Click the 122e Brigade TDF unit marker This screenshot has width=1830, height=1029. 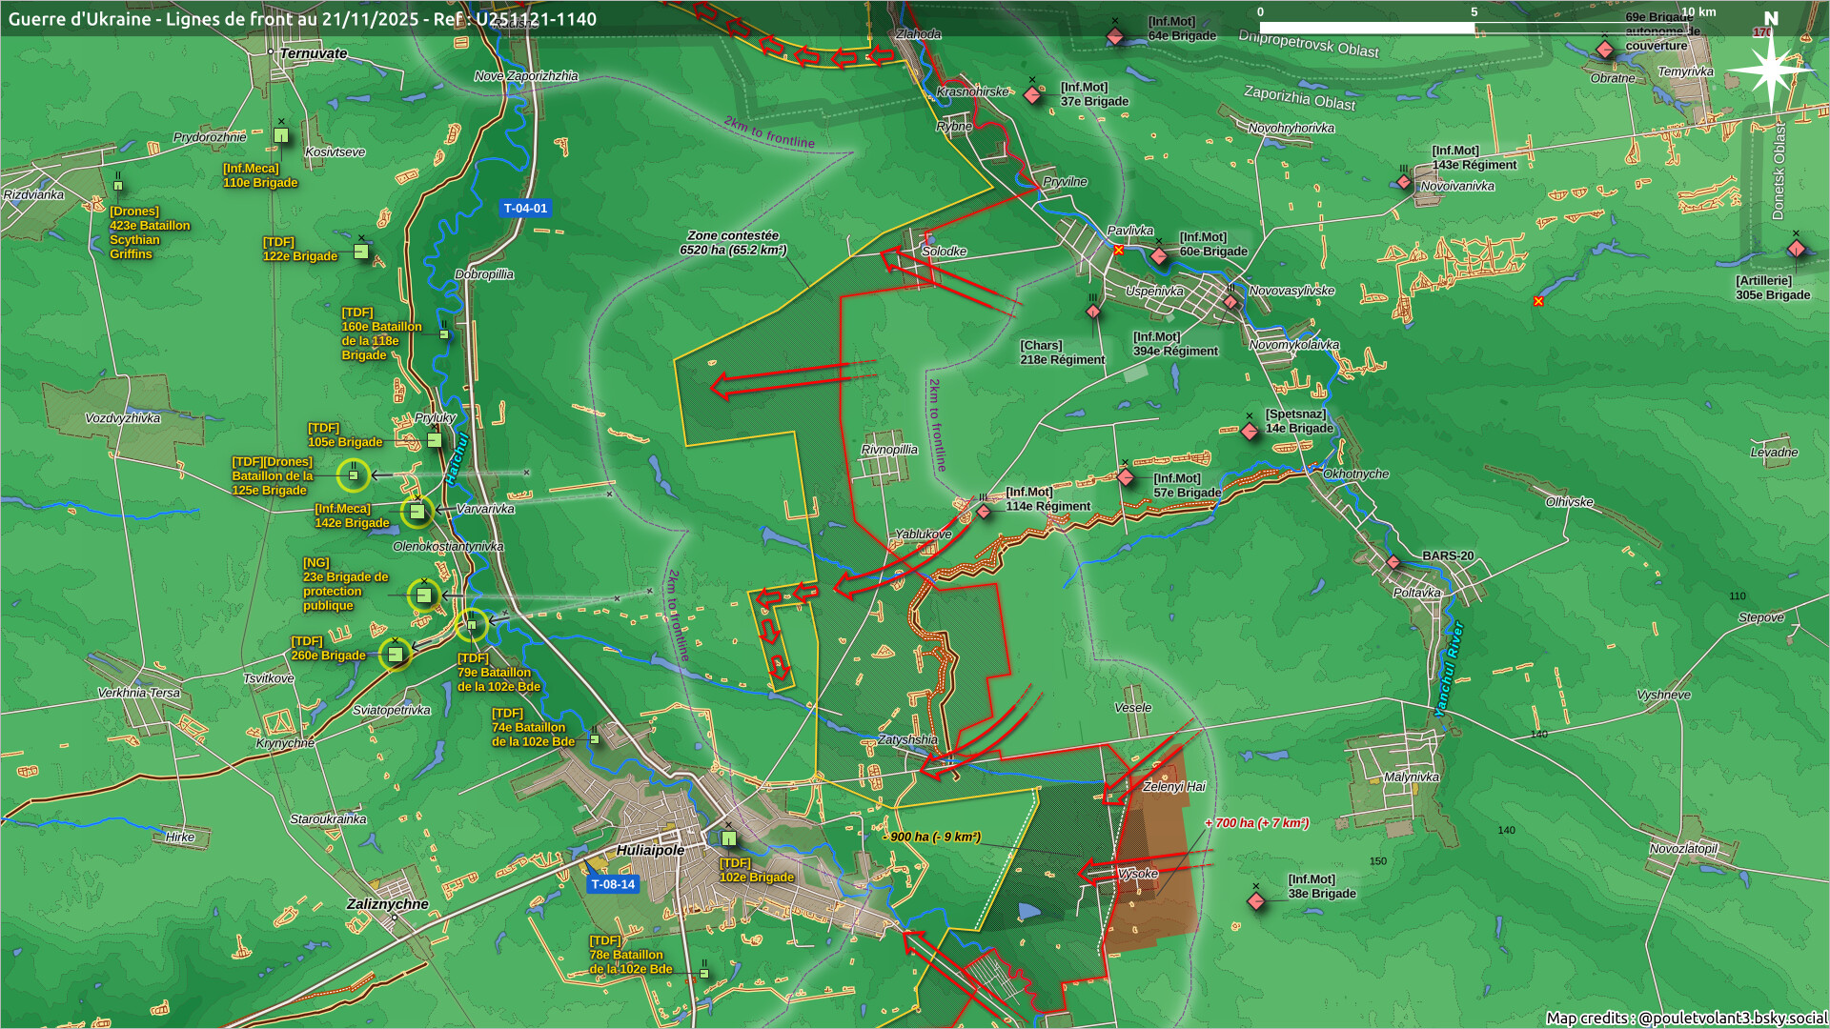tap(361, 252)
